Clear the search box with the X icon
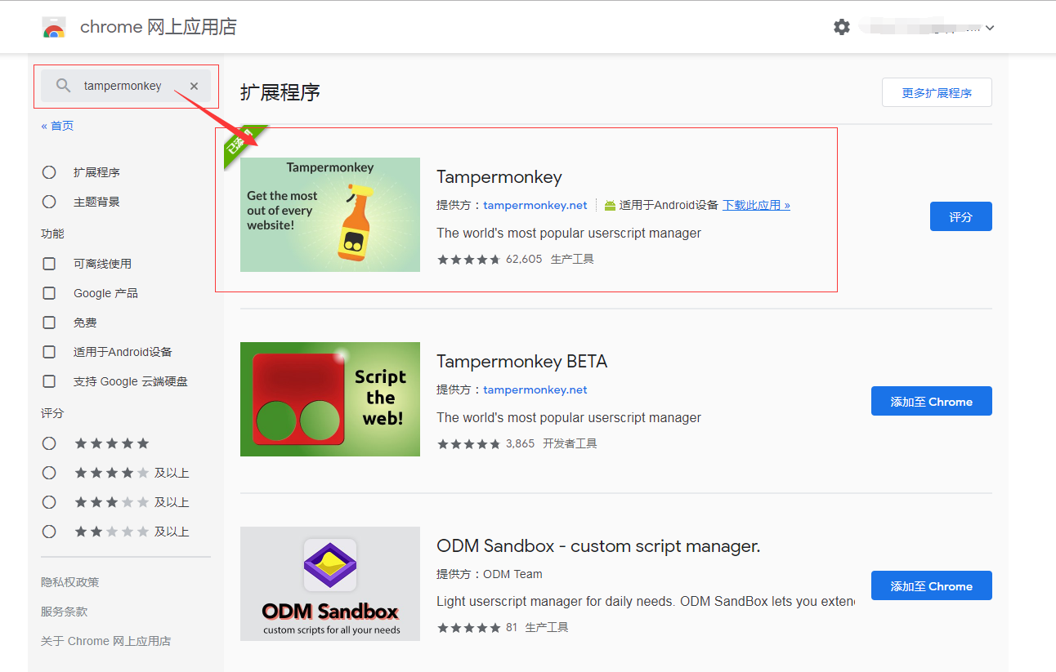Viewport: 1056px width, 672px height. pyautogui.click(x=194, y=85)
